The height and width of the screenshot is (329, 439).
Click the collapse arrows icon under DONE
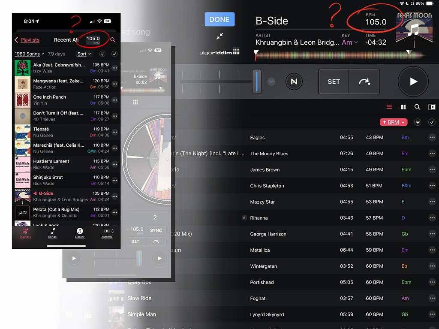[219, 36]
